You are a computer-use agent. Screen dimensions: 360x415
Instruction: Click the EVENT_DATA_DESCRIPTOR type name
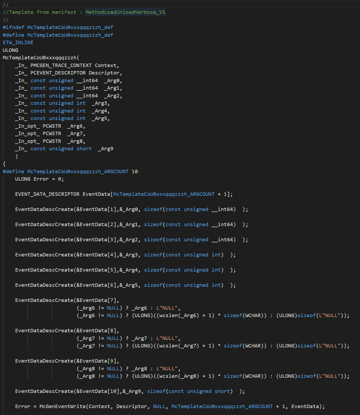47,194
